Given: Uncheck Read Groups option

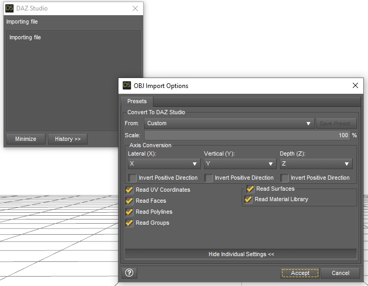Looking at the screenshot, I should [129, 223].
